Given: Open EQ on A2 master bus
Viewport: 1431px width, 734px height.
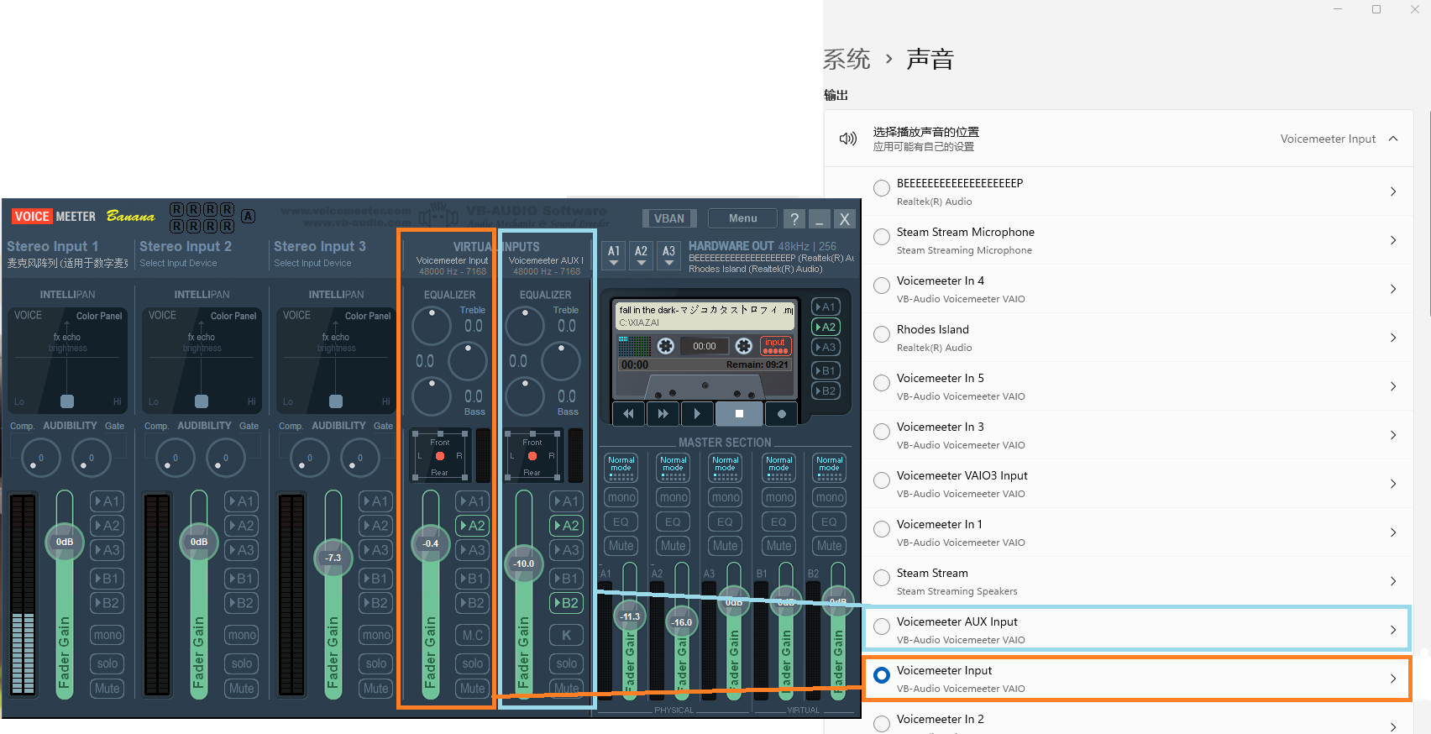Looking at the screenshot, I should tap(674, 522).
